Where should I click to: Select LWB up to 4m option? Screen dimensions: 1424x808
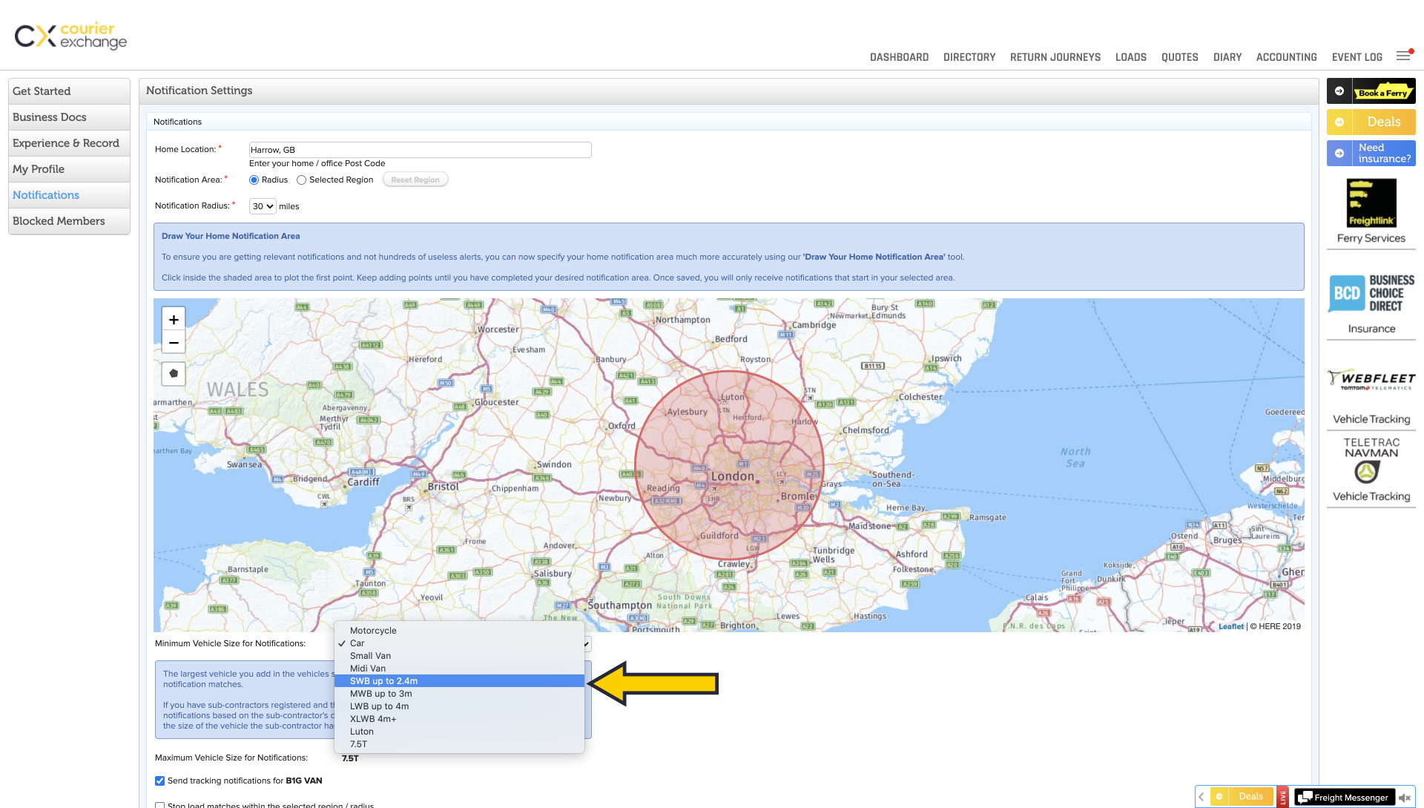point(460,706)
